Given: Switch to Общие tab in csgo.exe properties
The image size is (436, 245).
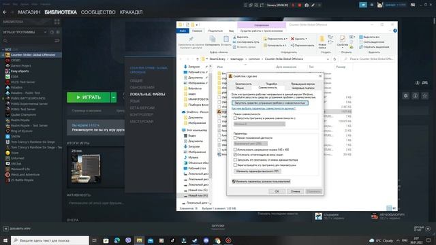Looking at the screenshot, I should coord(240,88).
